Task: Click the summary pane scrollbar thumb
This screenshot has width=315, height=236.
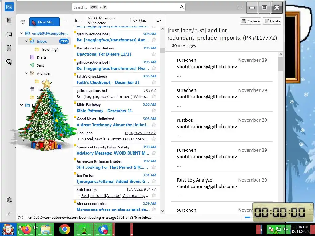Action: tap(281, 64)
